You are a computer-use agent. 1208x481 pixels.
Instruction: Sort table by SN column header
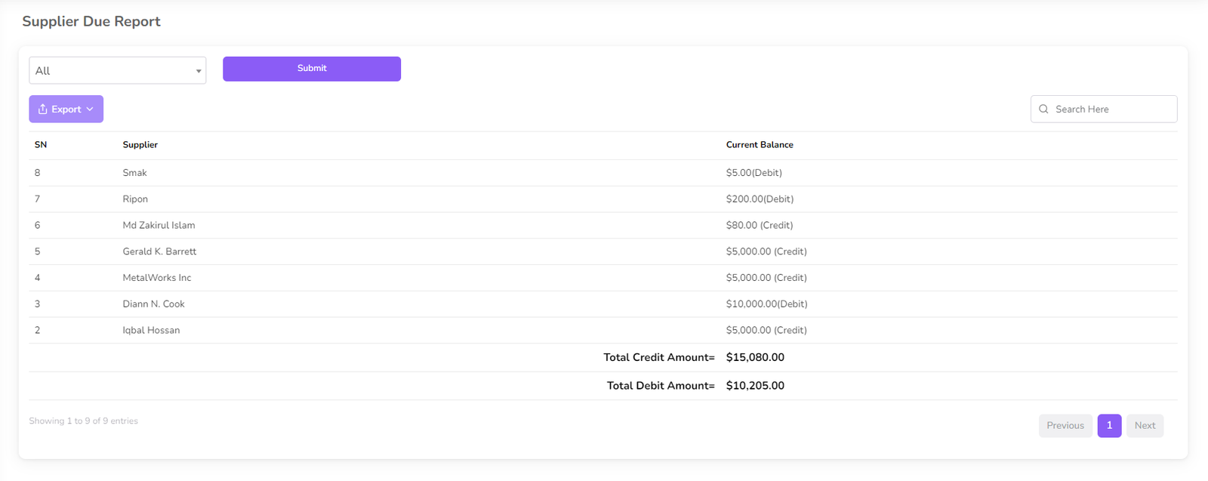pos(41,145)
